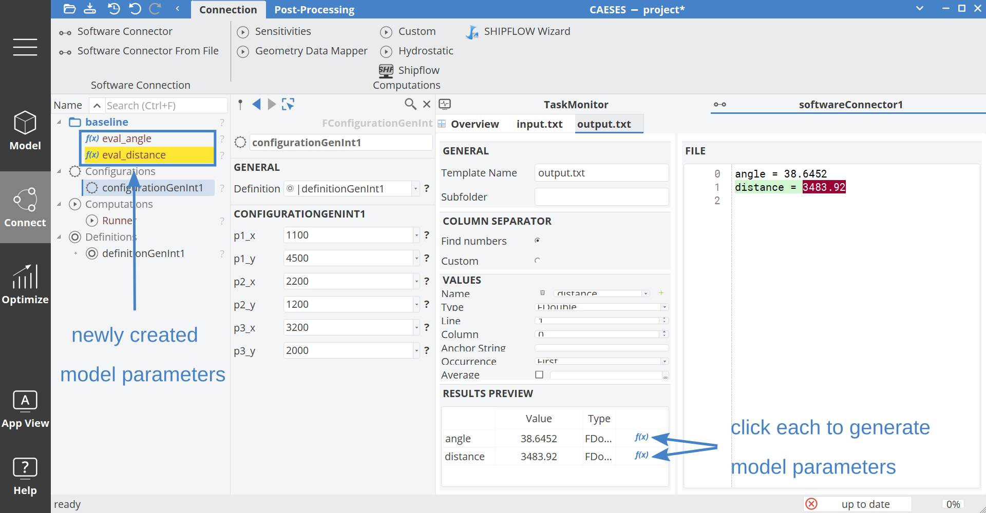Switch to the Model workspace
The height and width of the screenshot is (513, 986).
tap(25, 131)
